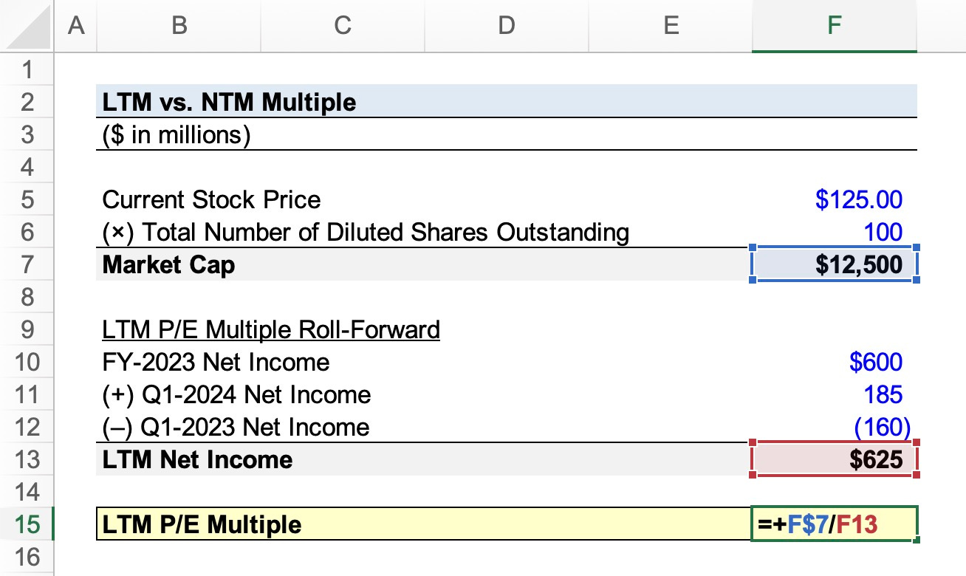966x576 pixels.
Task: Click the 'LTM vs. NTM Multiple' title cell
Action: [229, 102]
